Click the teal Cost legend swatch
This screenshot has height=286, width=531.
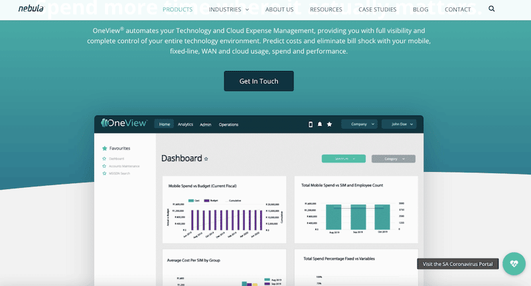[x=191, y=200]
